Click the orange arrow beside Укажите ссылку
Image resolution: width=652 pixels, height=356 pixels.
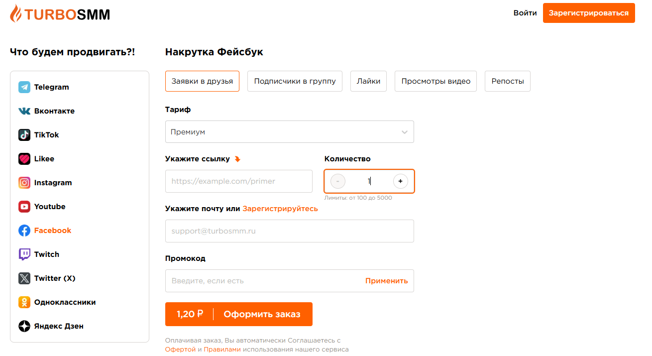(237, 159)
